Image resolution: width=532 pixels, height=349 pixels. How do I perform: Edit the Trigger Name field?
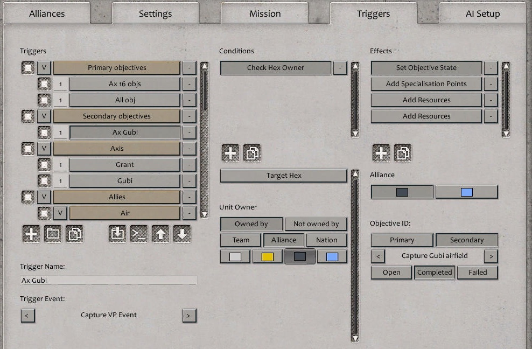[x=109, y=280]
